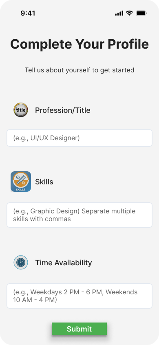
Task: Click the clock icon beside Time Availability
Action: tap(21, 262)
